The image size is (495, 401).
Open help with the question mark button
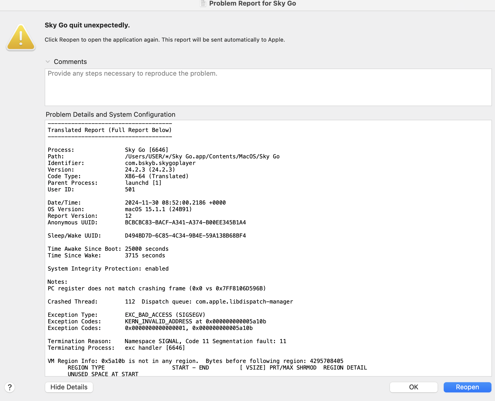click(10, 387)
